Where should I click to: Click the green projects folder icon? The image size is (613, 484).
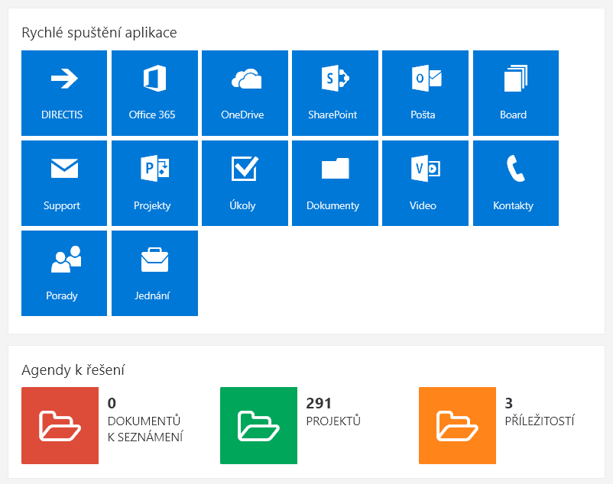point(258,425)
